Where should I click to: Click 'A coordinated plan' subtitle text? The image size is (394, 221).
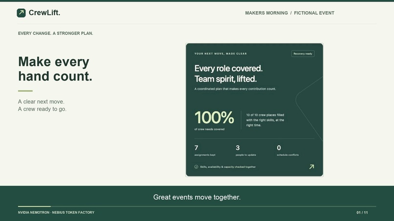235,89
